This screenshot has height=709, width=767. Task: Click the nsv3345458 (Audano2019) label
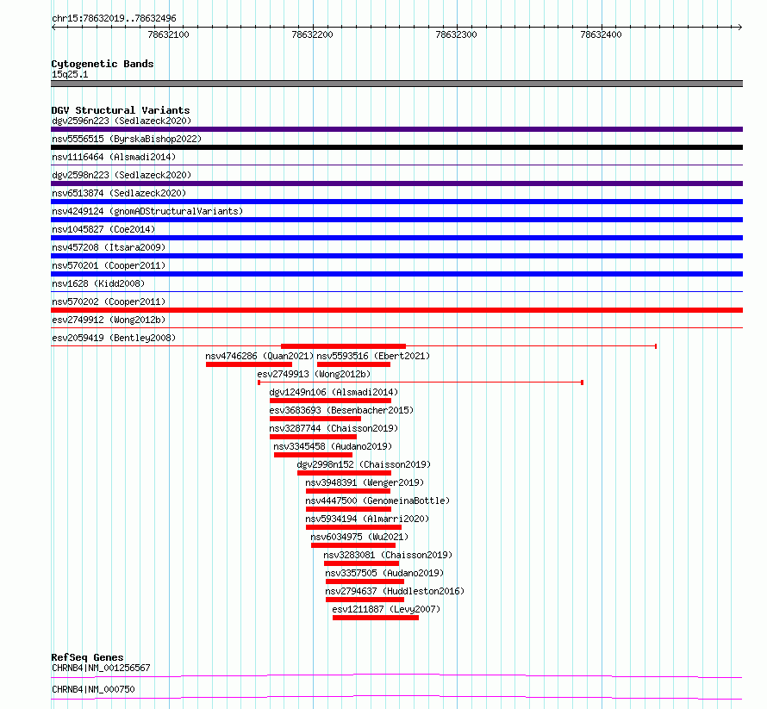click(333, 446)
